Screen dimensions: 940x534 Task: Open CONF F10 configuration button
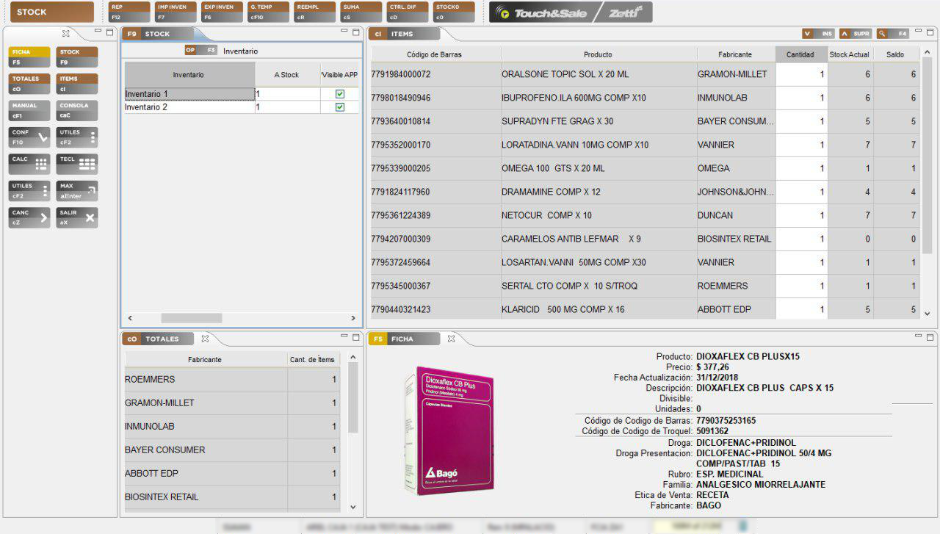click(30, 137)
